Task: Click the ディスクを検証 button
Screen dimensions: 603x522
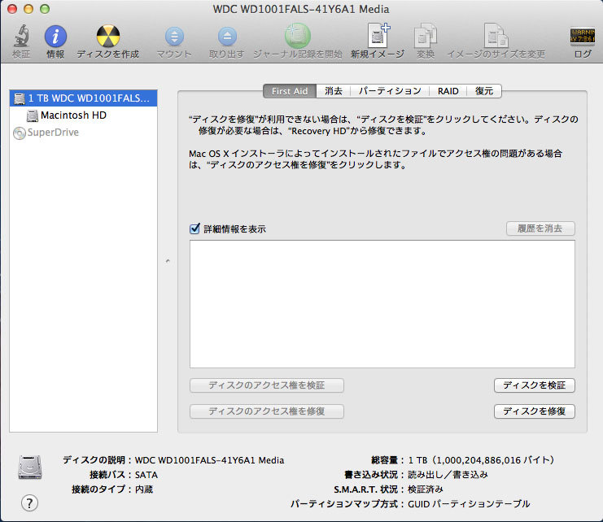Action: (535, 385)
